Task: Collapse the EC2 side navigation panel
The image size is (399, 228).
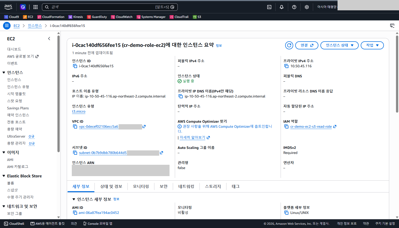Action: point(49,39)
